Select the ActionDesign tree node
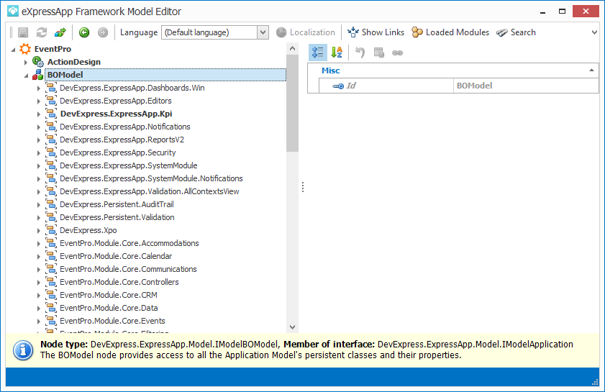 [x=73, y=62]
